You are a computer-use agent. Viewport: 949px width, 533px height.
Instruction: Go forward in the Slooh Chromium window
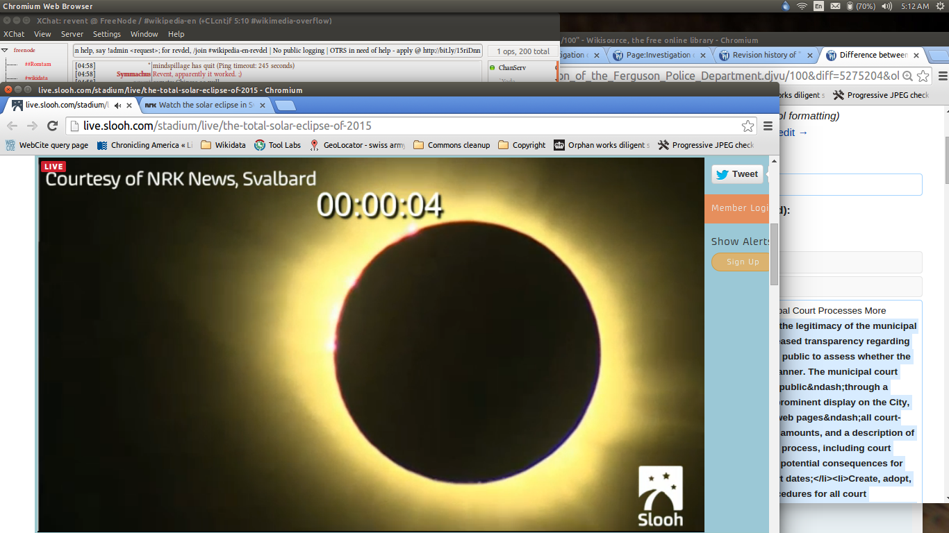[x=32, y=126]
